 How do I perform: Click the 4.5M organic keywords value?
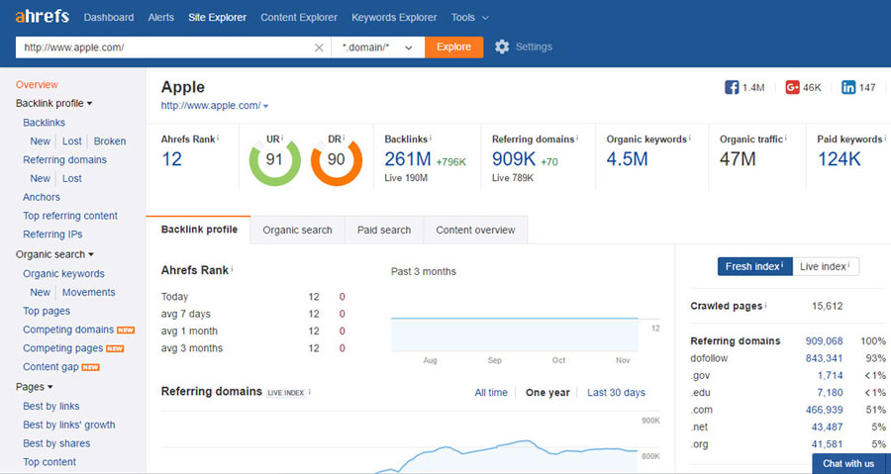coord(627,159)
